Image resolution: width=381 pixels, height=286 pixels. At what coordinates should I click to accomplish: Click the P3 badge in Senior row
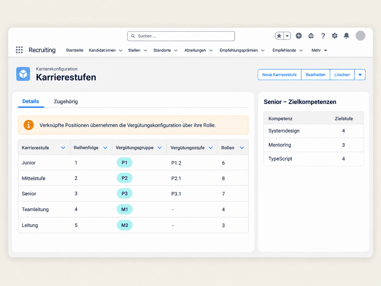tap(125, 194)
